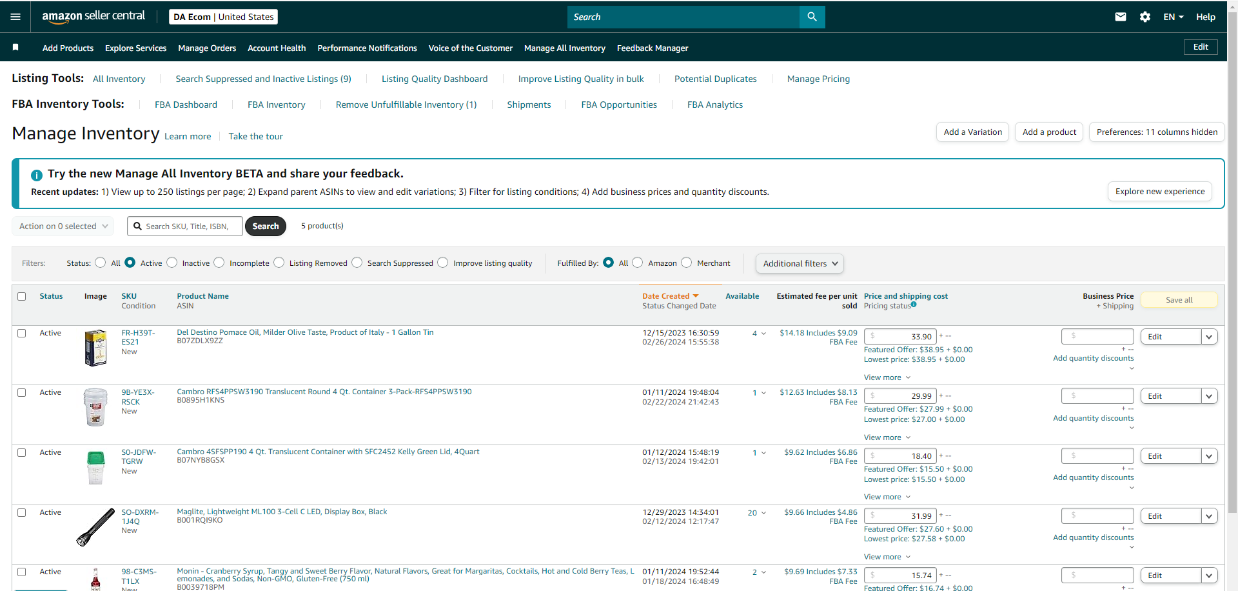This screenshot has width=1238, height=591.
Task: Click the Date Created sort arrow
Action: (x=696, y=296)
